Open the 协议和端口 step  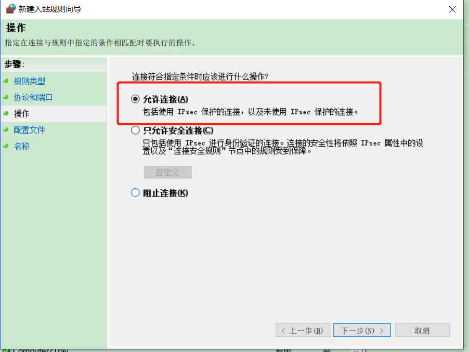33,97
